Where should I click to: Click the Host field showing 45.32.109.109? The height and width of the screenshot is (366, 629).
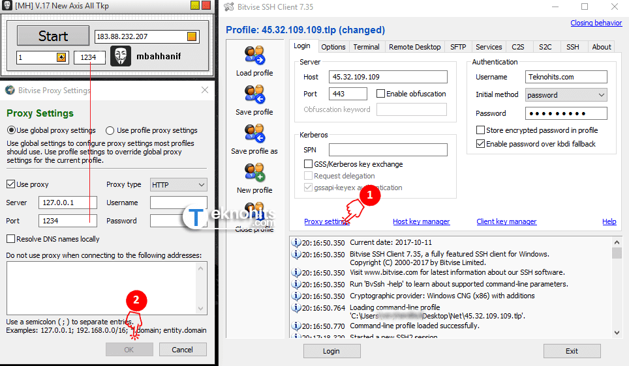tap(388, 77)
